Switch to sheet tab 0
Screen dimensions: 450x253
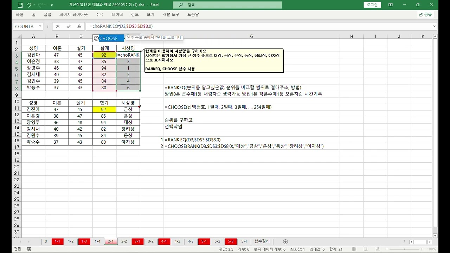[45, 242]
